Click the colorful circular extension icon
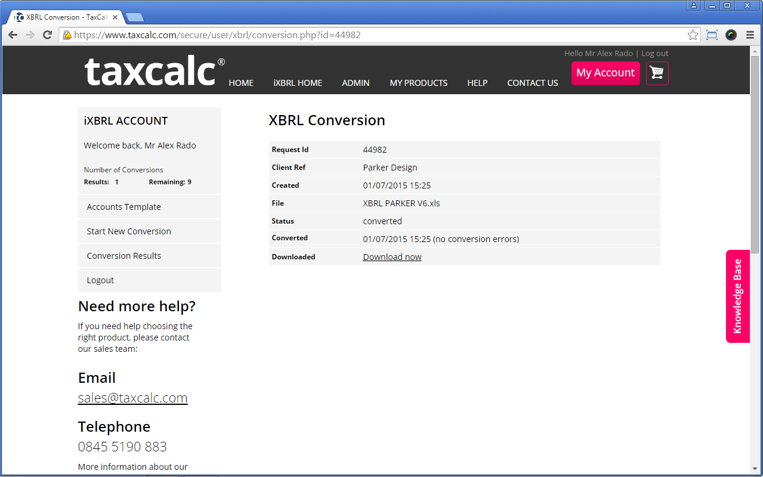Viewport: 763px width, 477px height. tap(731, 35)
